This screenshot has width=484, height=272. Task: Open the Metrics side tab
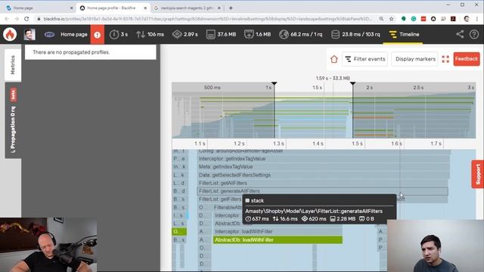pyautogui.click(x=13, y=64)
